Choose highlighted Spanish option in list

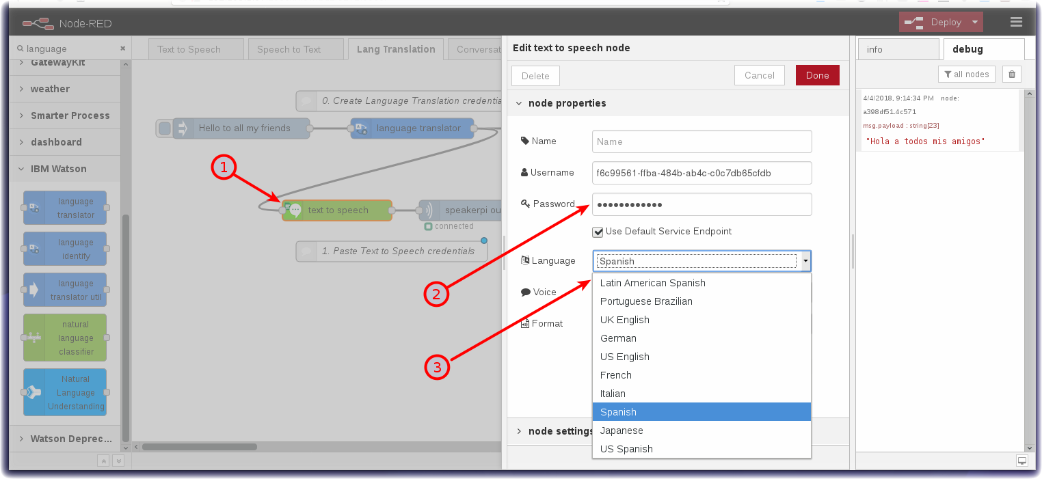click(x=702, y=412)
